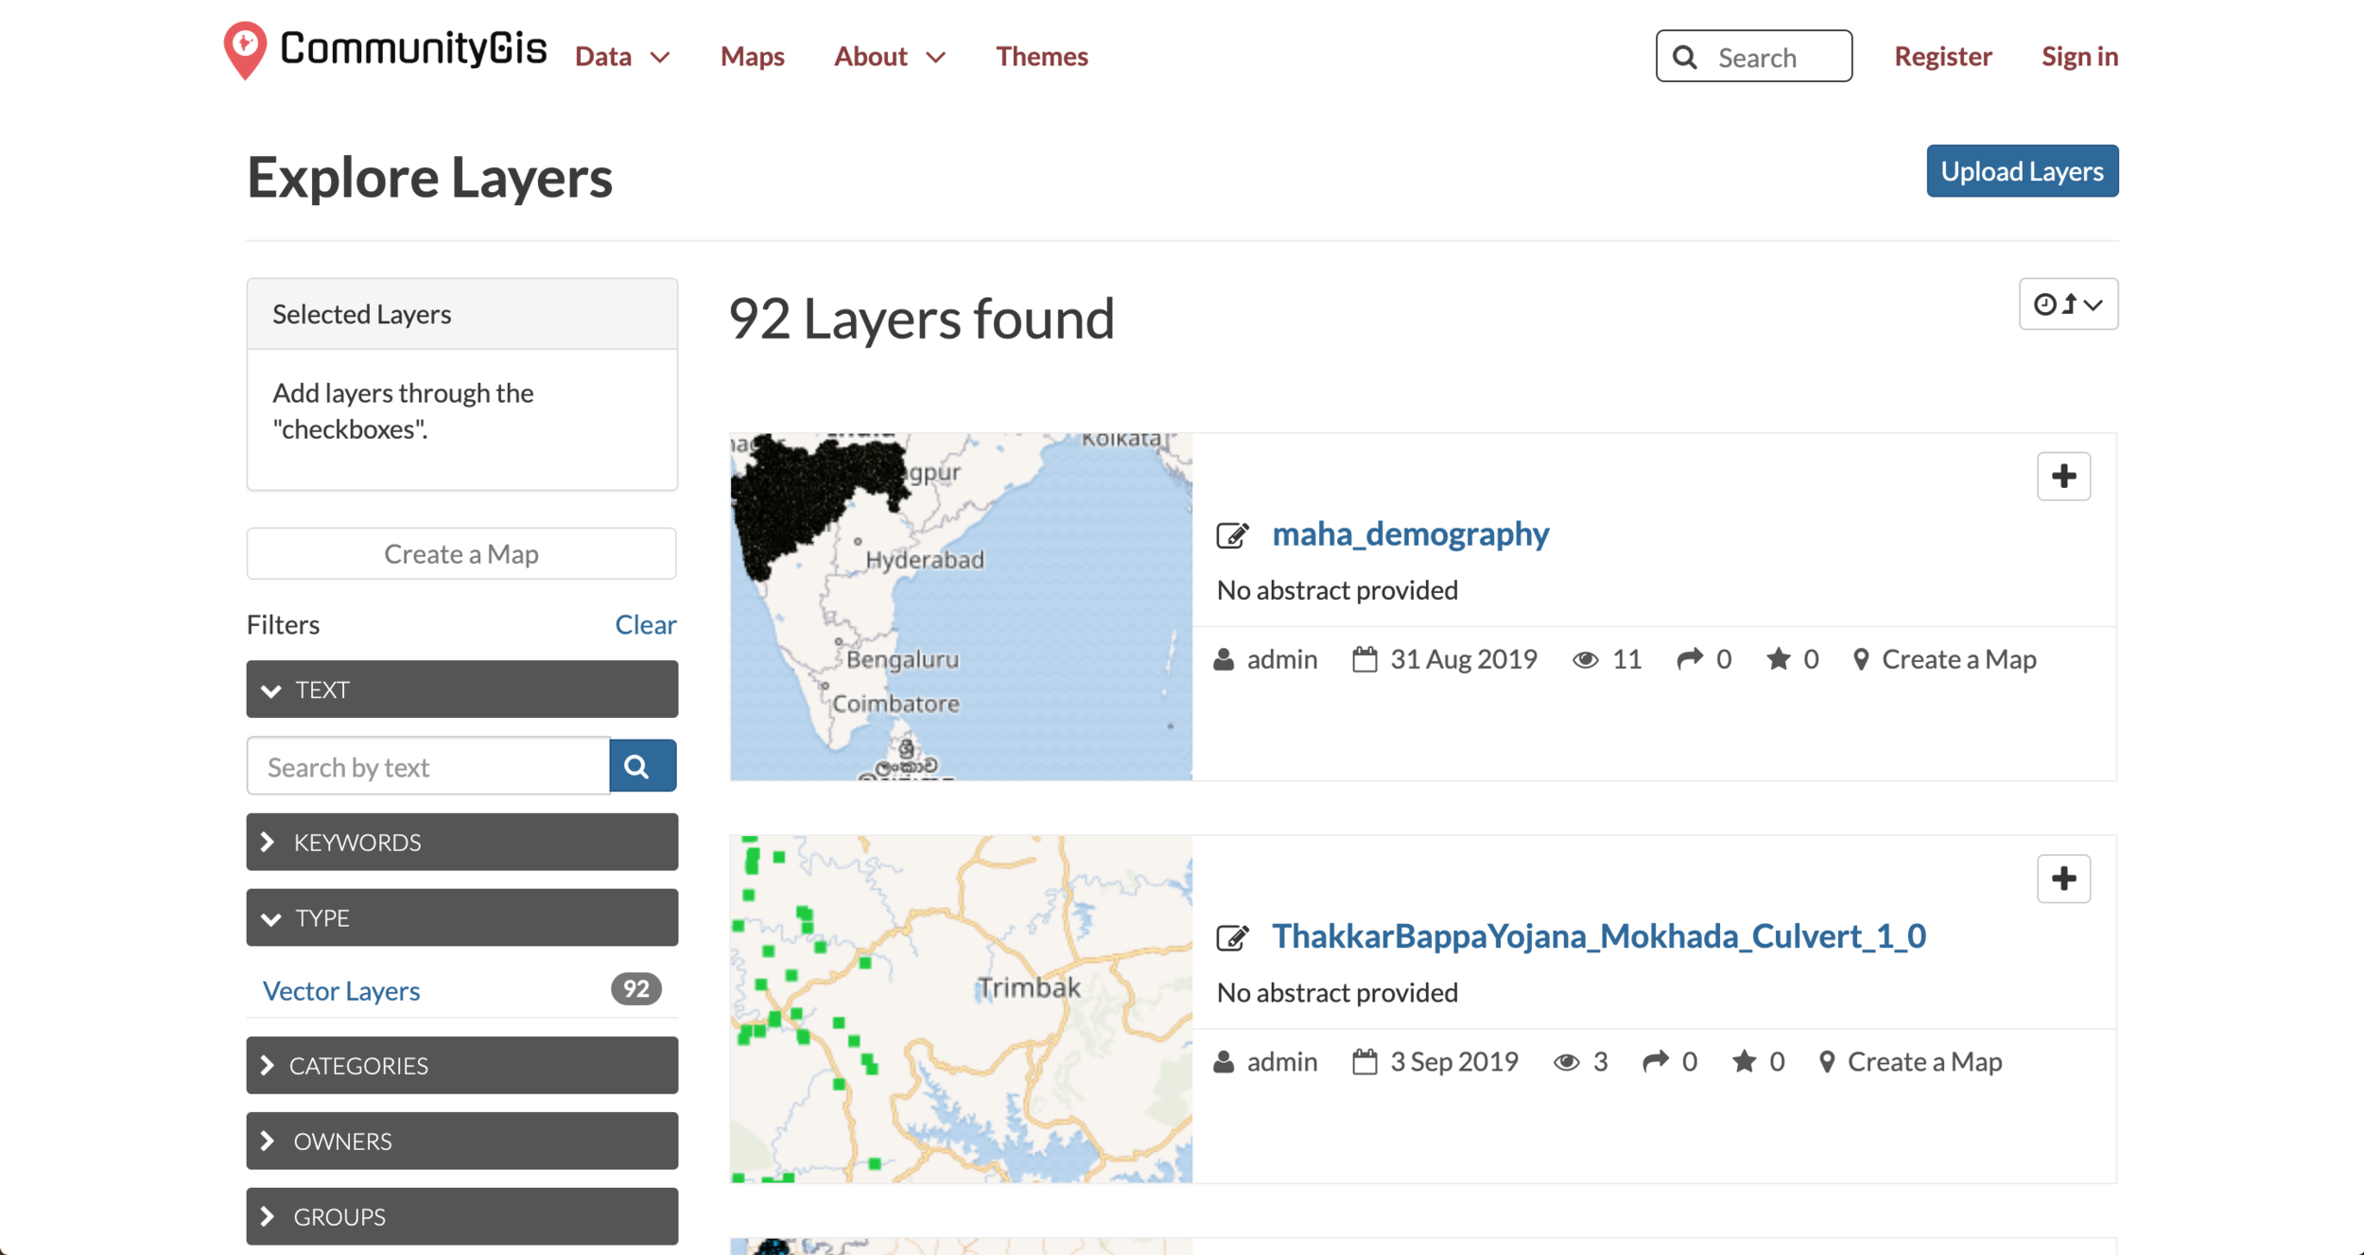Click the edit icon beside maha_demography
The height and width of the screenshot is (1255, 2364).
[1232, 535]
